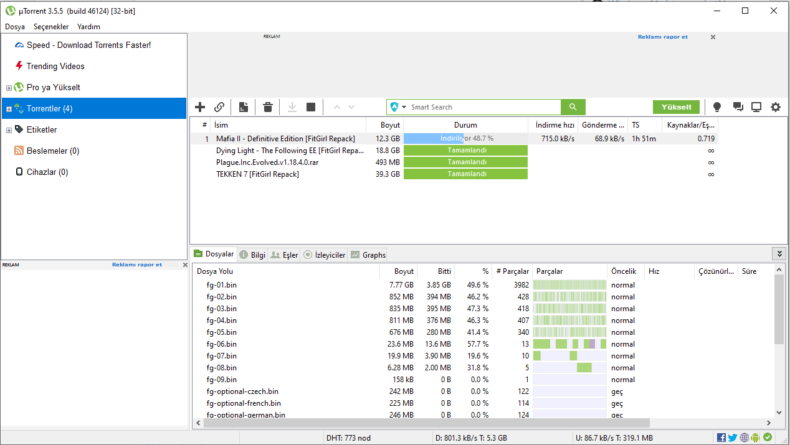
Task: Sort files by Dosya Yolu column
Action: click(287, 271)
